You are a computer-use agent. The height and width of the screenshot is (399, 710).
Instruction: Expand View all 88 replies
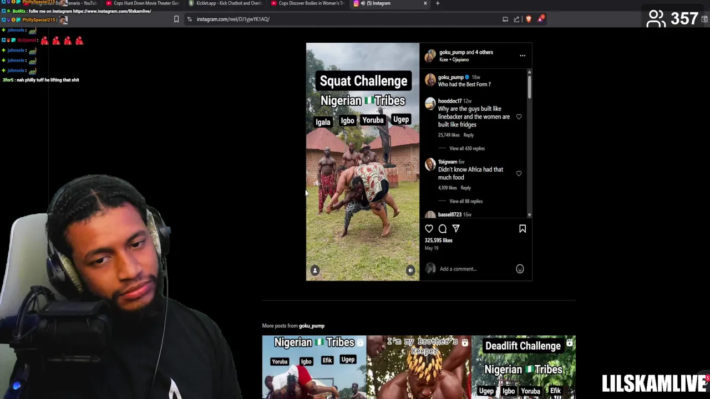[x=466, y=201]
